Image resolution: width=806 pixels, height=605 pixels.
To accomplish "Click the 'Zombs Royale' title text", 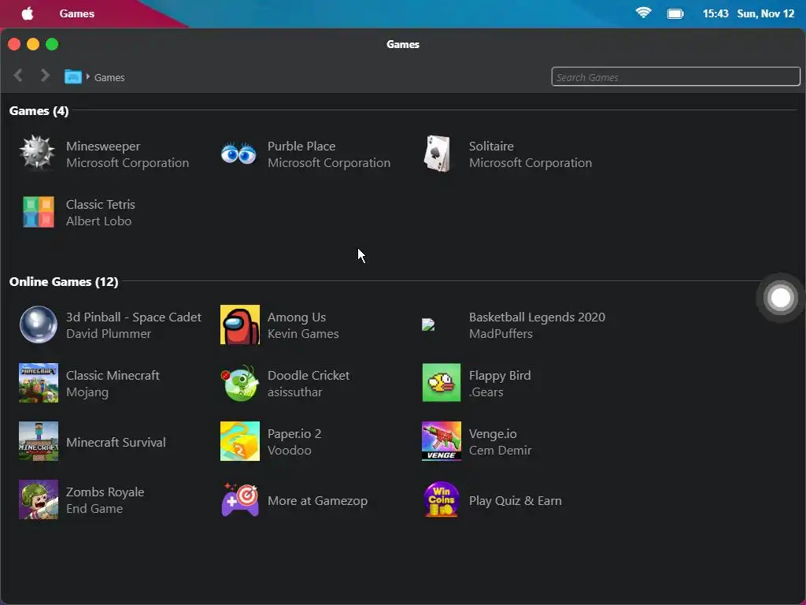I will point(105,492).
